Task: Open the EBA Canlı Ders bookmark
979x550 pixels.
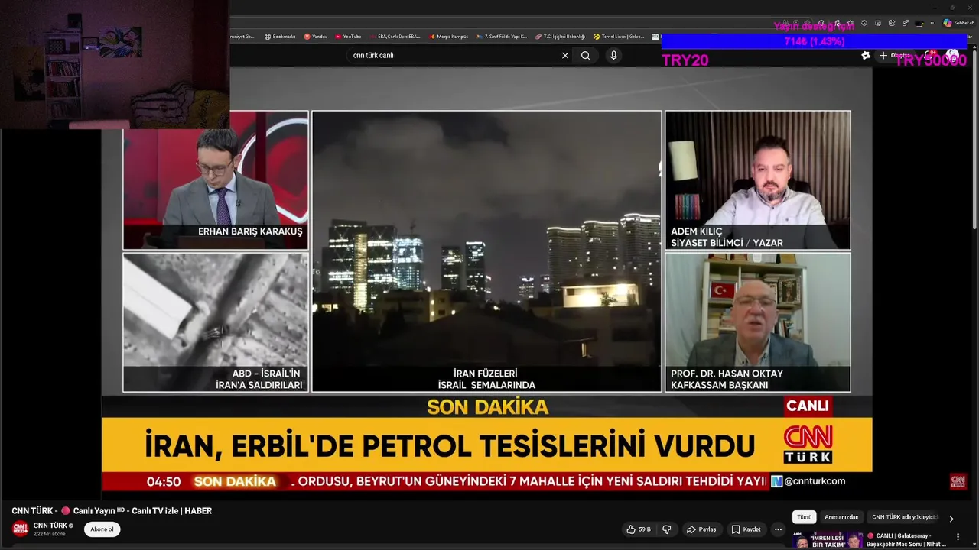Action: click(395, 37)
